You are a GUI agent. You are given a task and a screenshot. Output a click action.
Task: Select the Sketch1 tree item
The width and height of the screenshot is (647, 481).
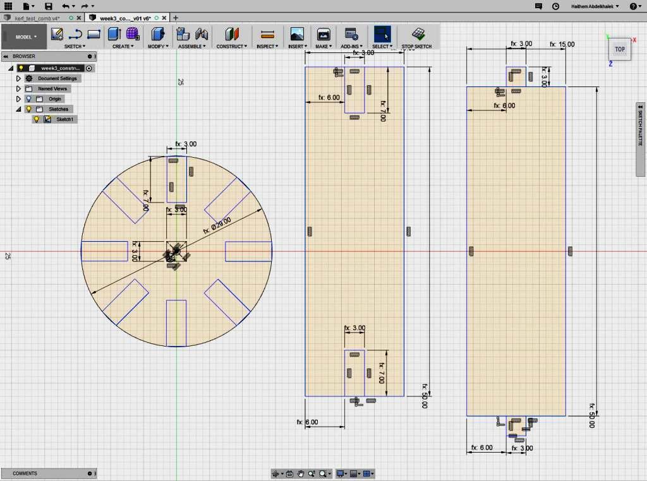(64, 119)
